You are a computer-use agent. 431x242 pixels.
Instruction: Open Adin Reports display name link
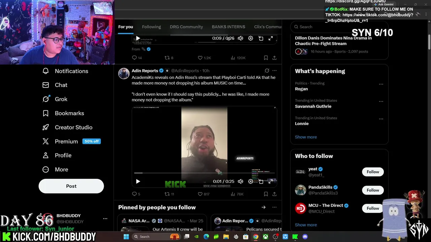tap(145, 71)
